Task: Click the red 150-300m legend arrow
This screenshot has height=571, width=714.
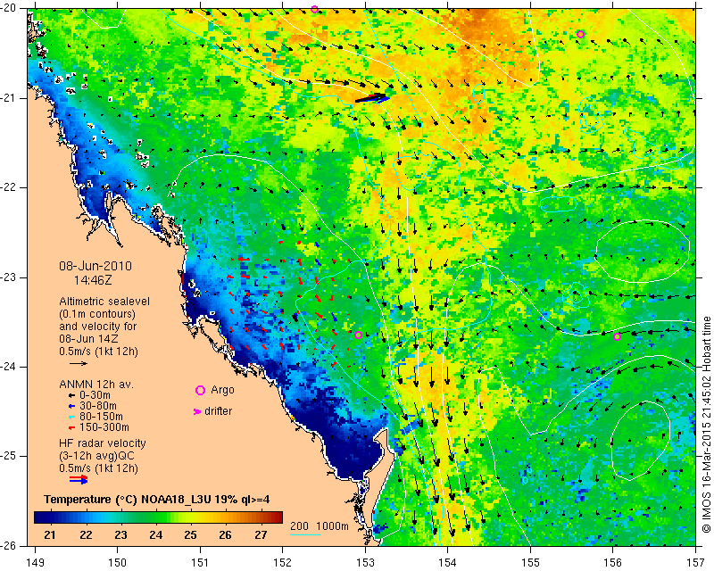Action: pos(71,428)
